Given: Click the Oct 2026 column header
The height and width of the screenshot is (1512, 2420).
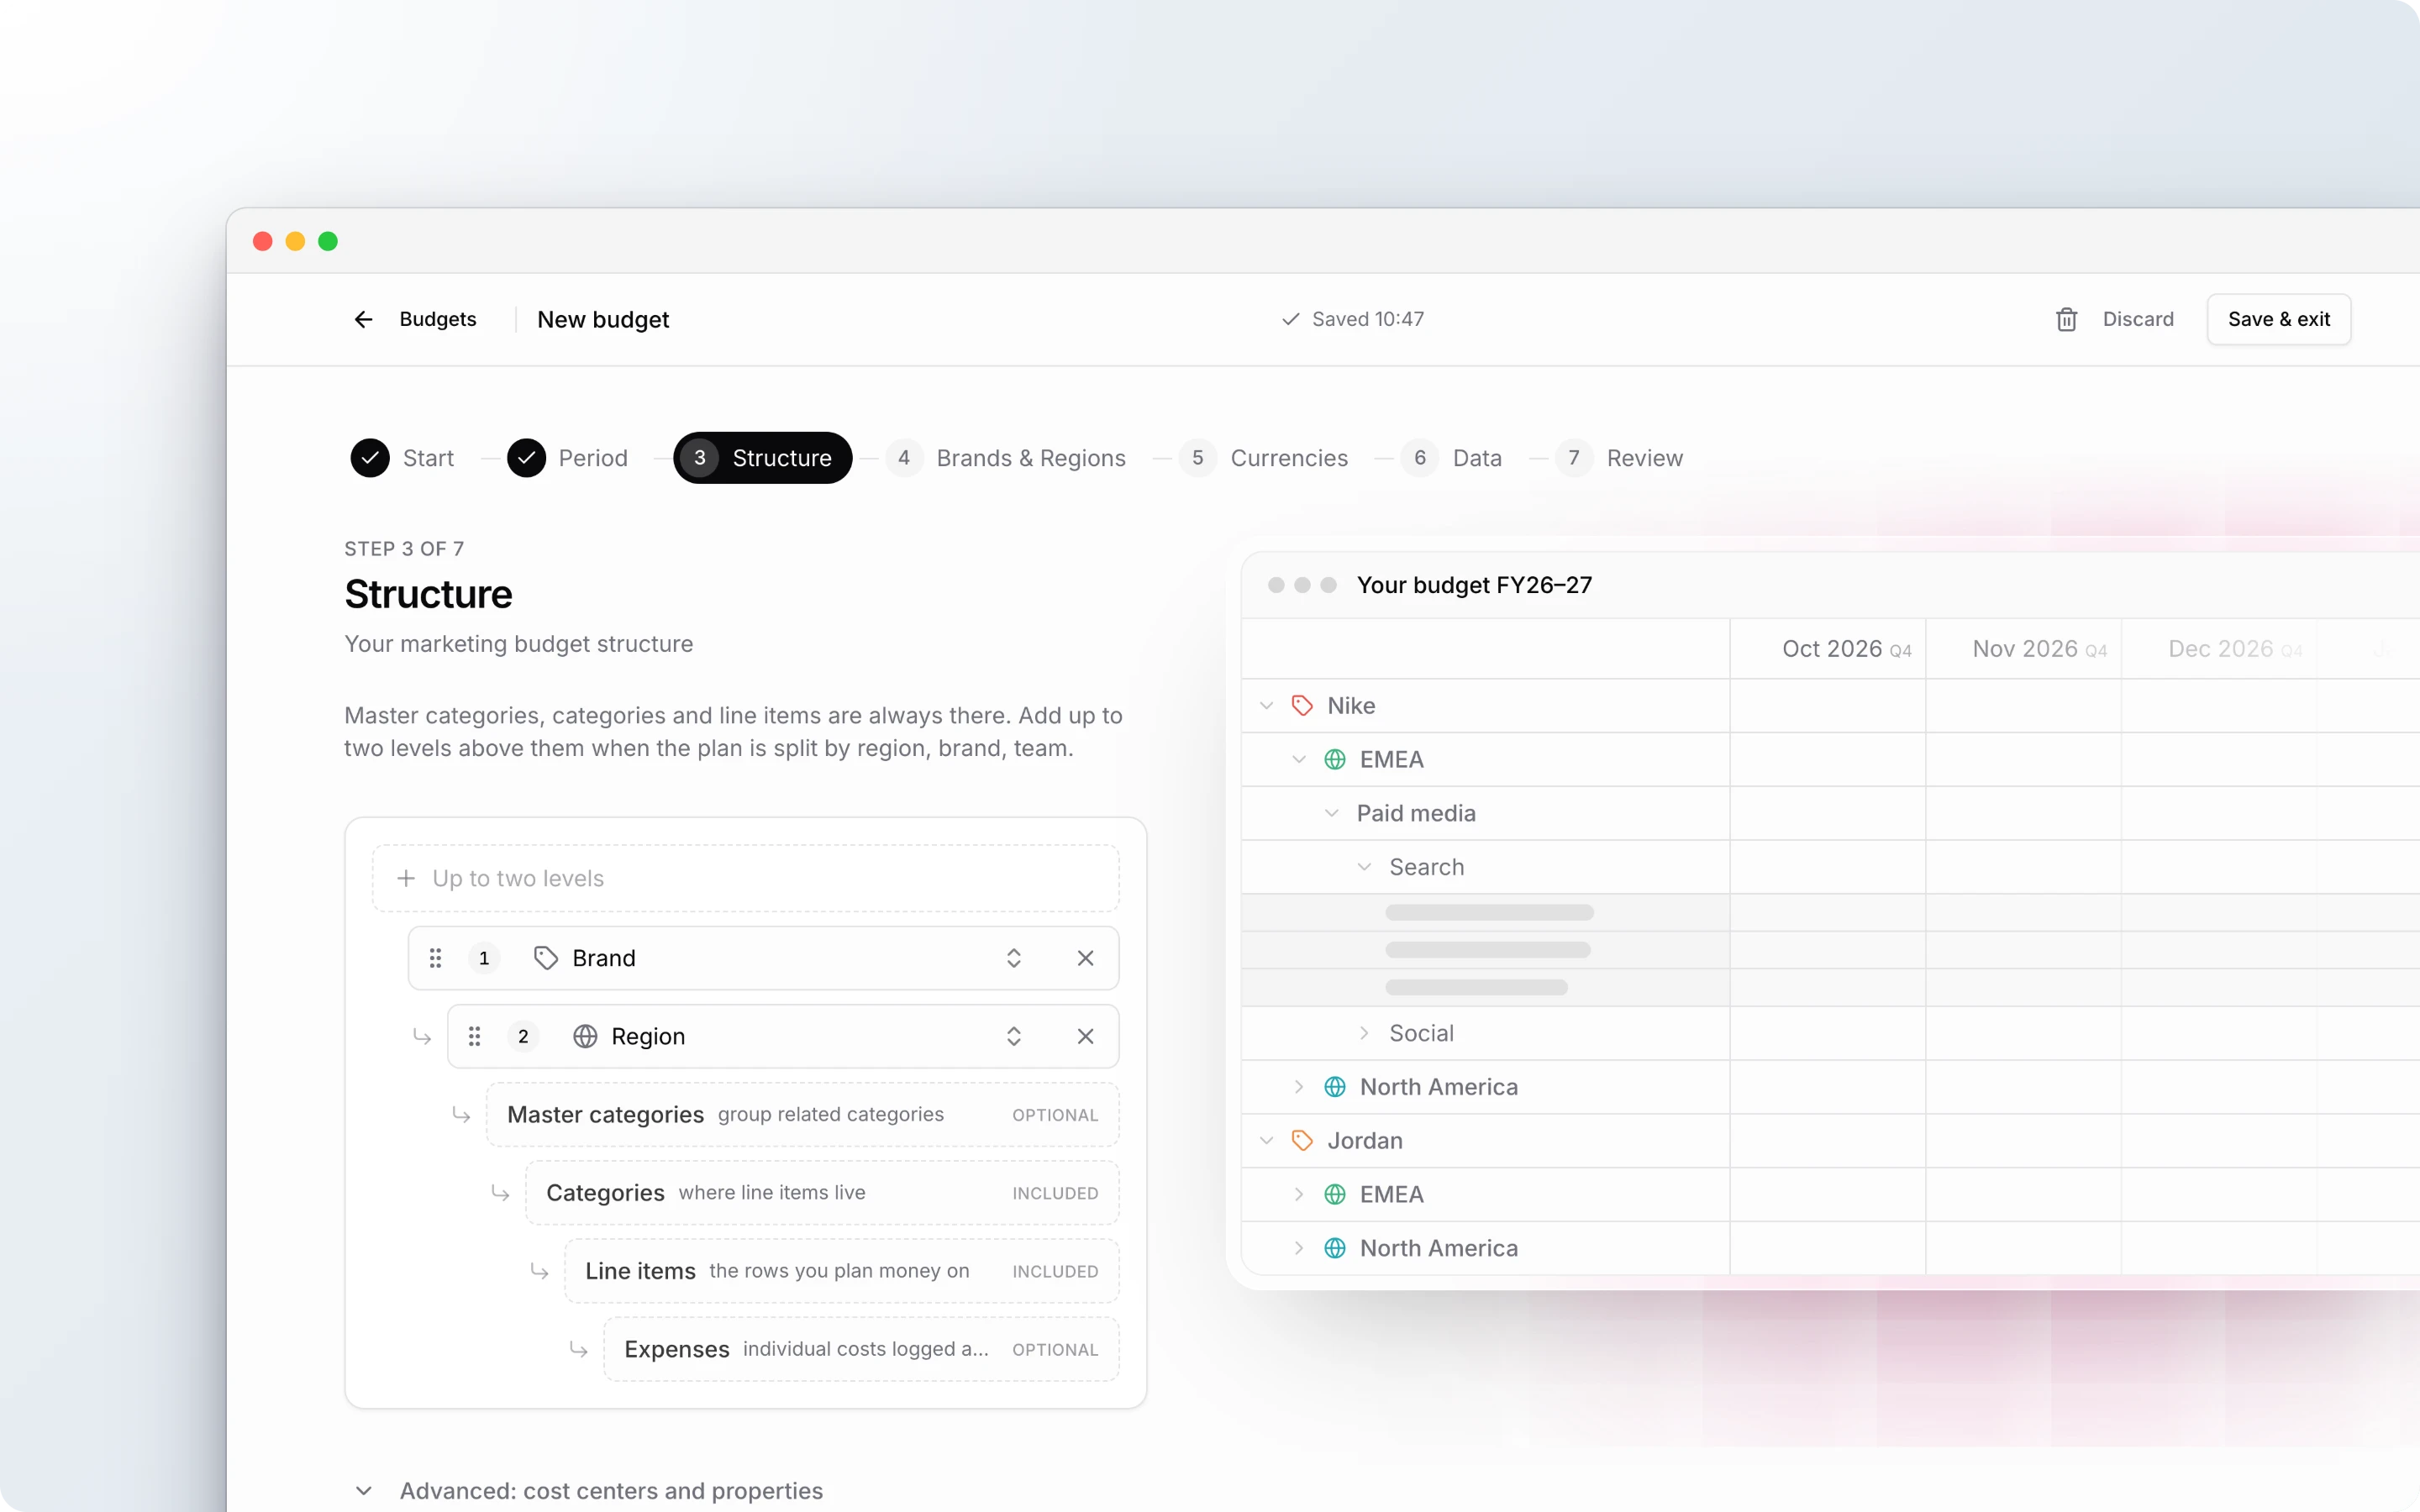Looking at the screenshot, I should coord(1828,649).
